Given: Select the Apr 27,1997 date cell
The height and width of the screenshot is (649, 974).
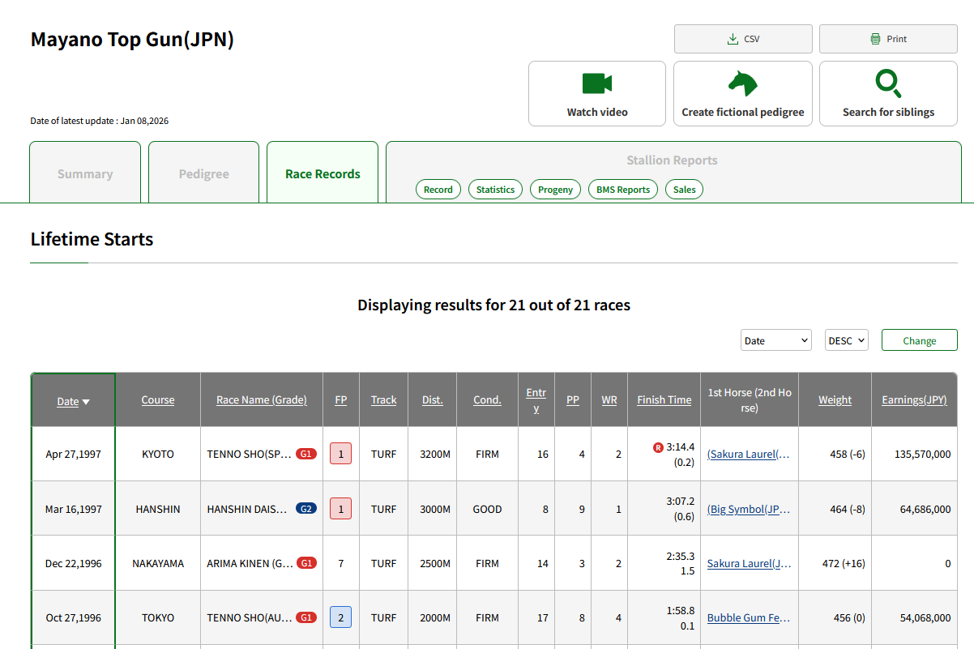Looking at the screenshot, I should pyautogui.click(x=73, y=454).
